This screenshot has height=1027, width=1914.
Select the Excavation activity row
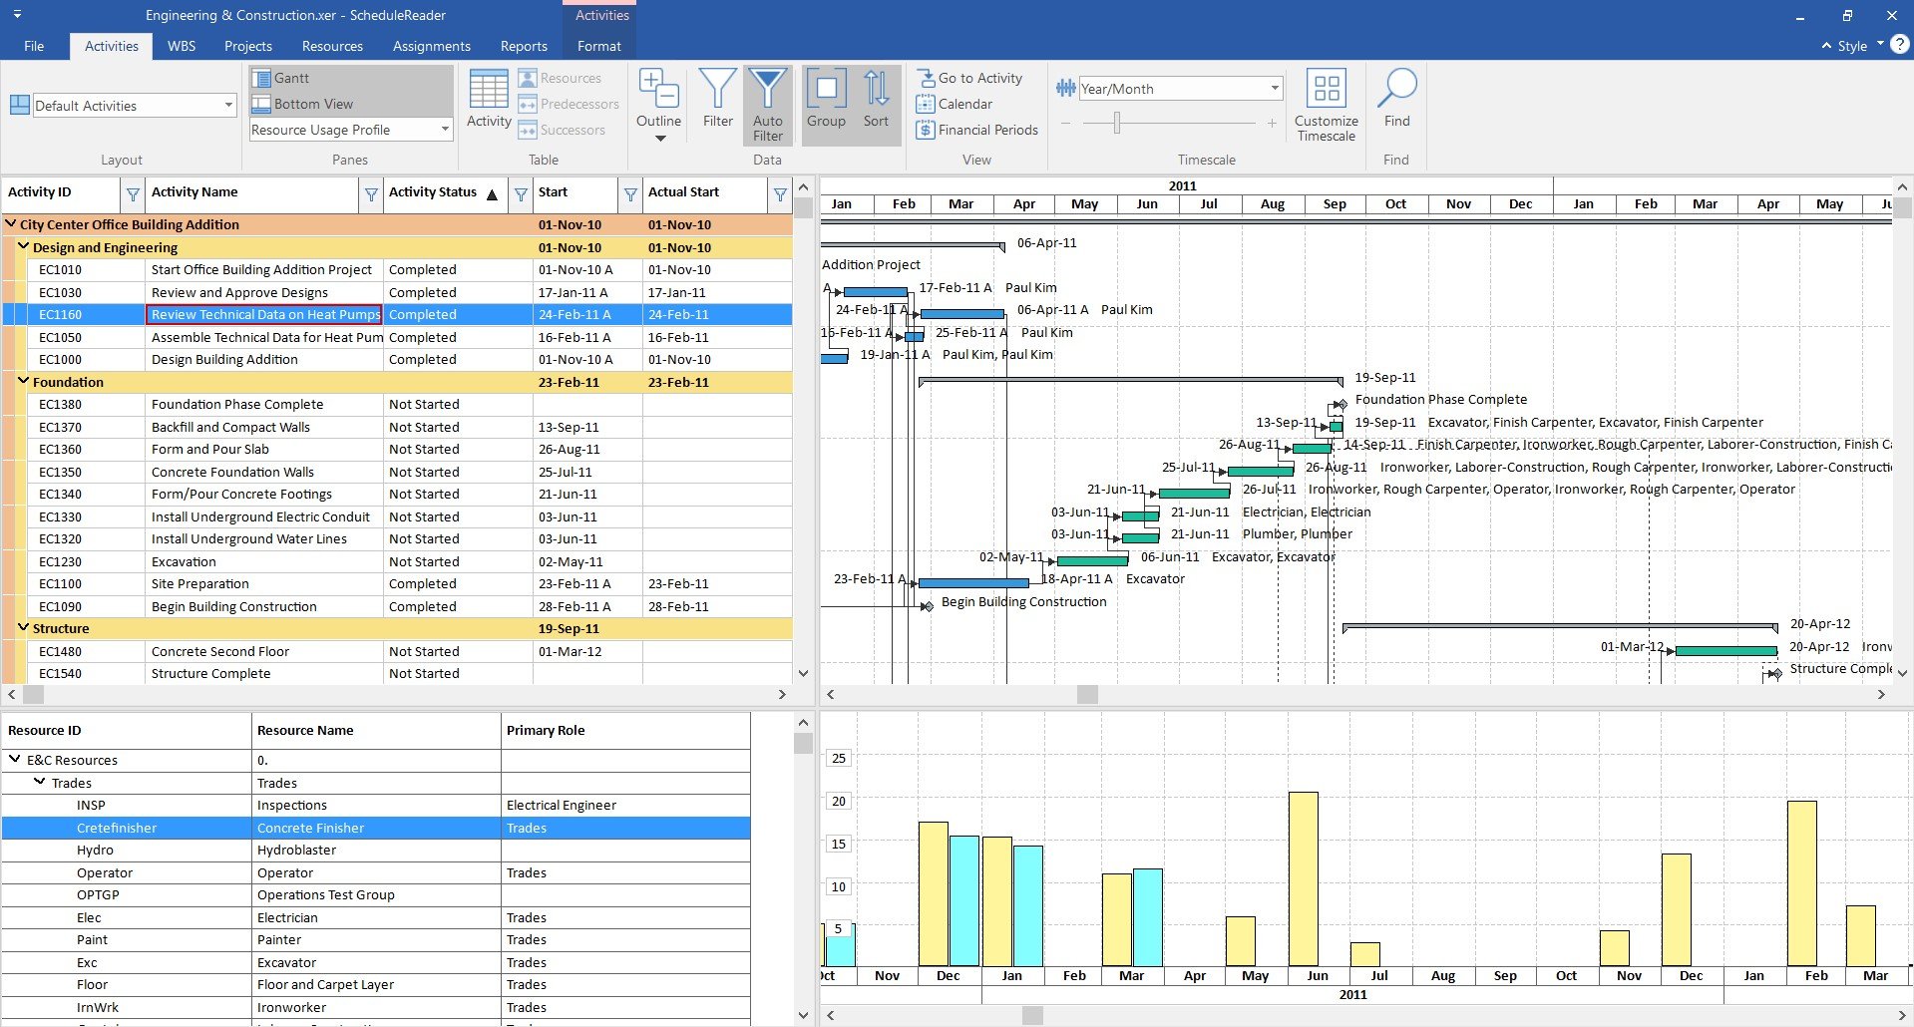[x=398, y=561]
